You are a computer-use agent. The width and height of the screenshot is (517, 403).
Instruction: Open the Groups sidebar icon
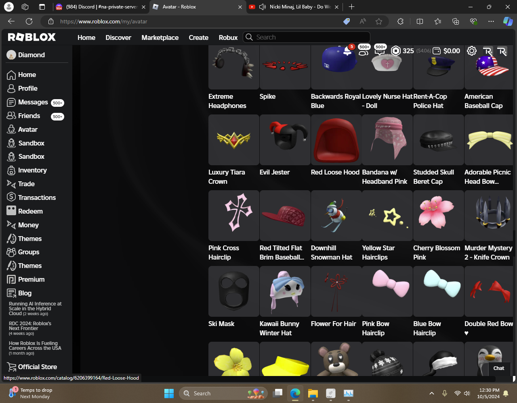11,252
